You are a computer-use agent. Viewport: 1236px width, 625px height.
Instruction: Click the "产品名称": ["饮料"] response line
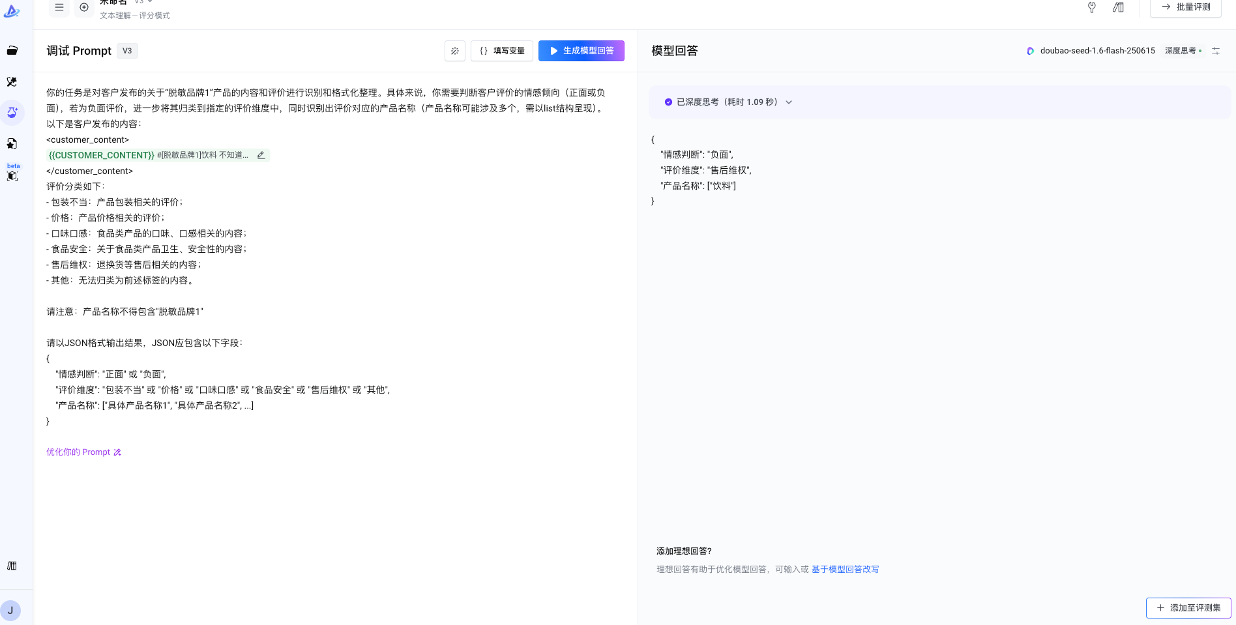[x=698, y=186]
